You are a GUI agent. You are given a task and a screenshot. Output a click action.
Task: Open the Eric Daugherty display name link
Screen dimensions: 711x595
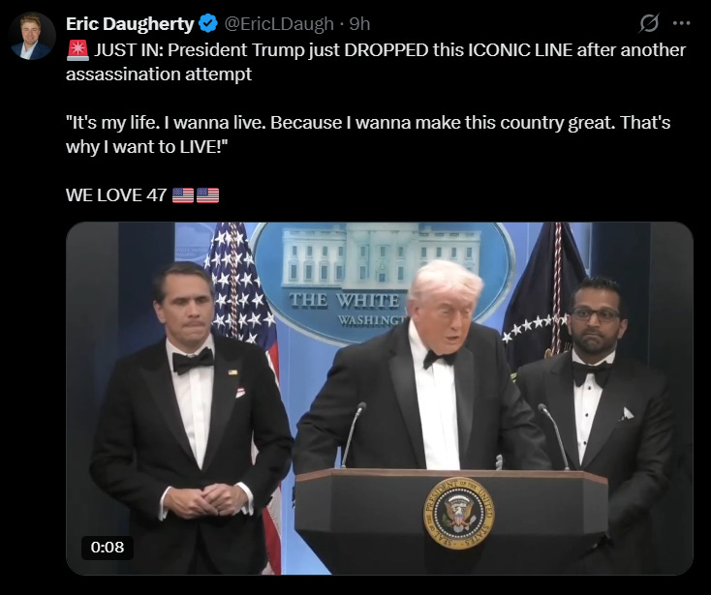[x=130, y=23]
